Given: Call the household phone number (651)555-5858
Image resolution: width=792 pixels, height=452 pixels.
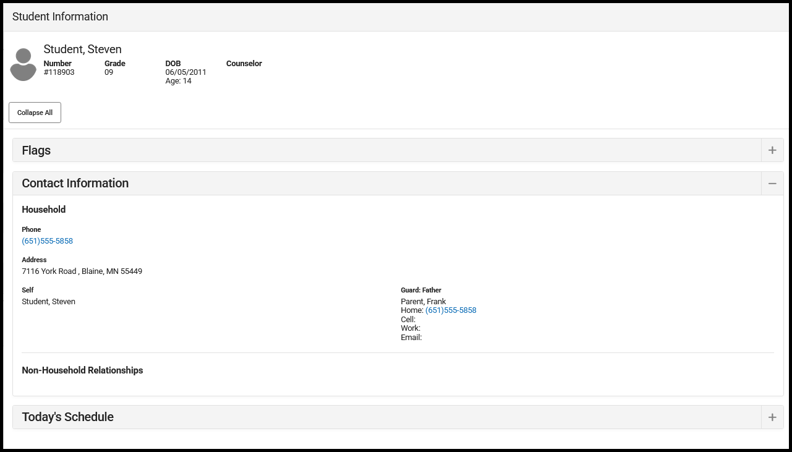Looking at the screenshot, I should click(47, 241).
